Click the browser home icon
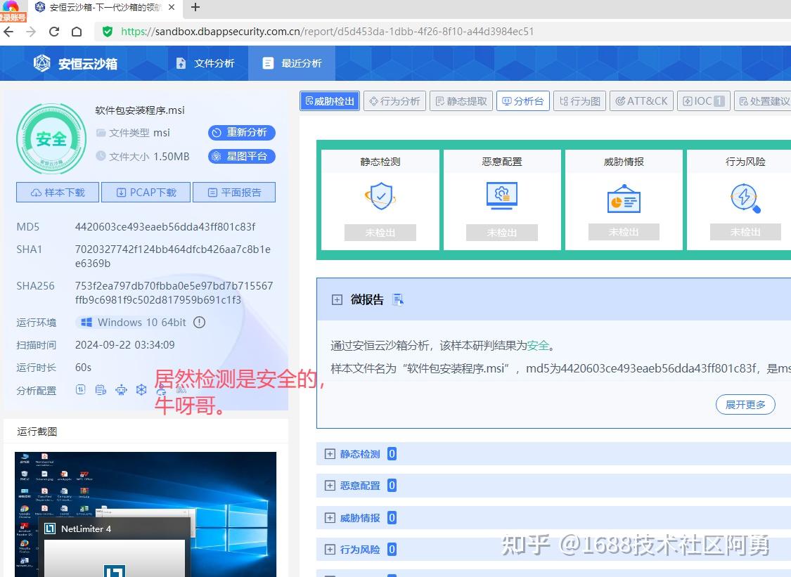This screenshot has width=791, height=577. [77, 32]
